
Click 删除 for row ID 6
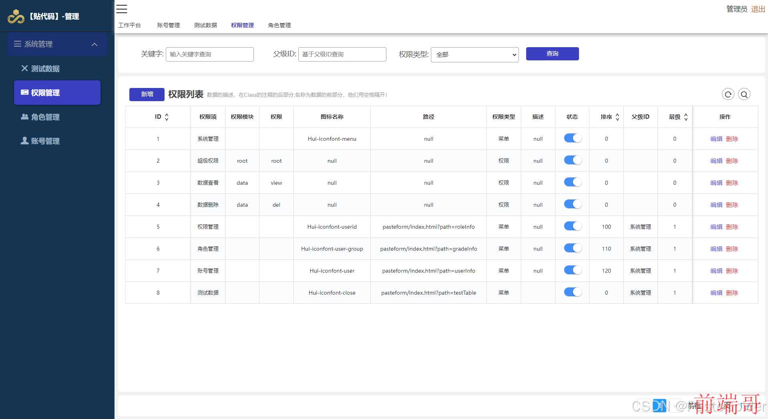tap(732, 249)
